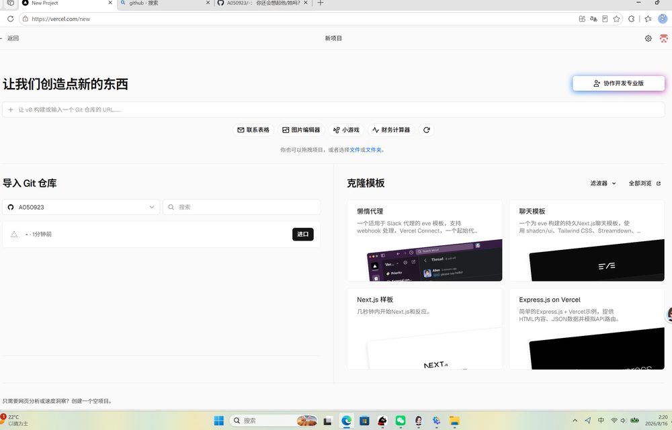672x430 pixels.
Task: Open the QQ penguin taskbar app
Action: pos(382,421)
